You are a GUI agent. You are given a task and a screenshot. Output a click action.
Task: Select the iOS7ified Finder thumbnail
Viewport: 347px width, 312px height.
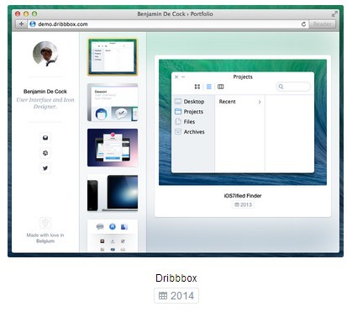click(x=113, y=57)
